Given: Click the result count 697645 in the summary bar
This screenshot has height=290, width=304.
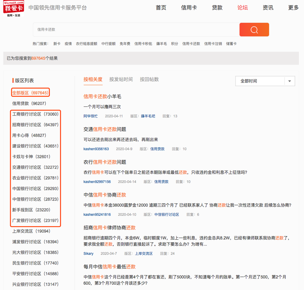Looking at the screenshot, I should (38, 58).
